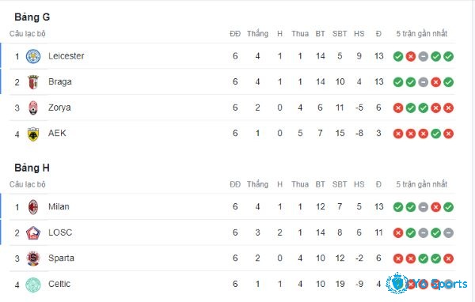Click Leicester's red loss icon in recent matches
Image resolution: width=475 pixels, height=302 pixels.
410,56
